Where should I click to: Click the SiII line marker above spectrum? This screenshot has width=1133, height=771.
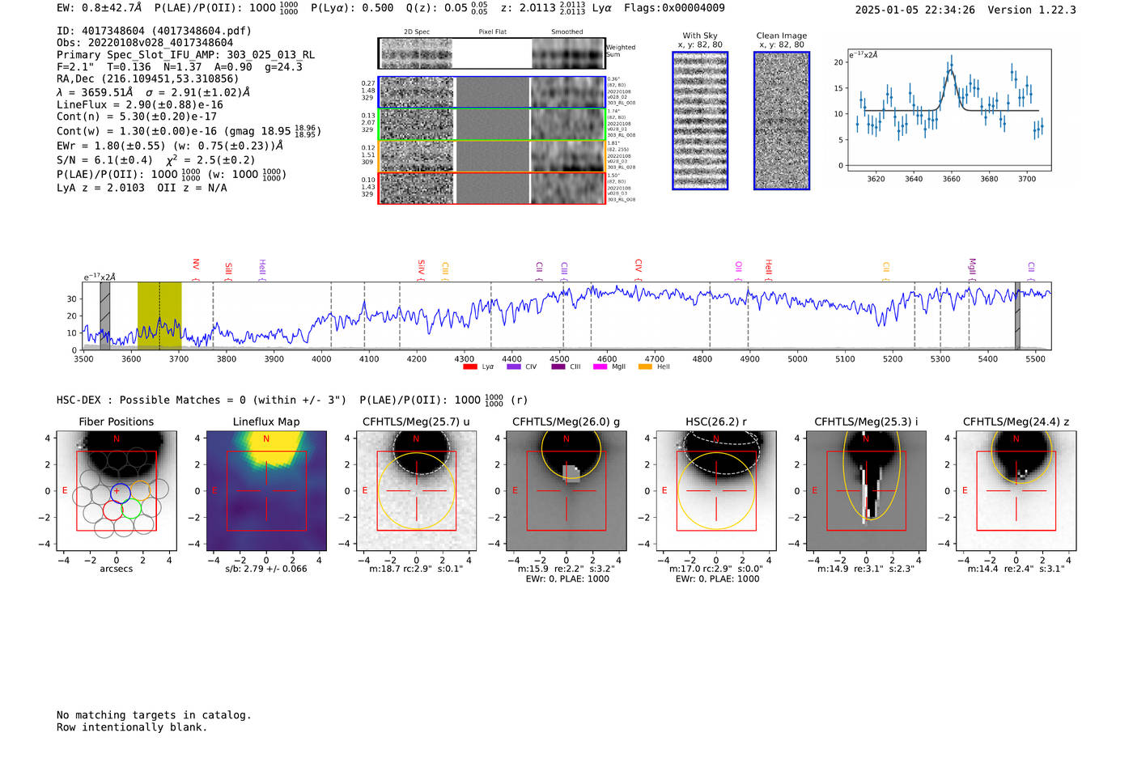pyautogui.click(x=228, y=271)
